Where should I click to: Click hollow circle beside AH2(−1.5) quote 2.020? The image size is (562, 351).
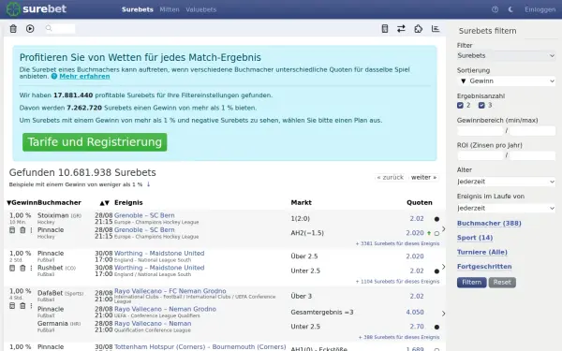tap(436, 233)
